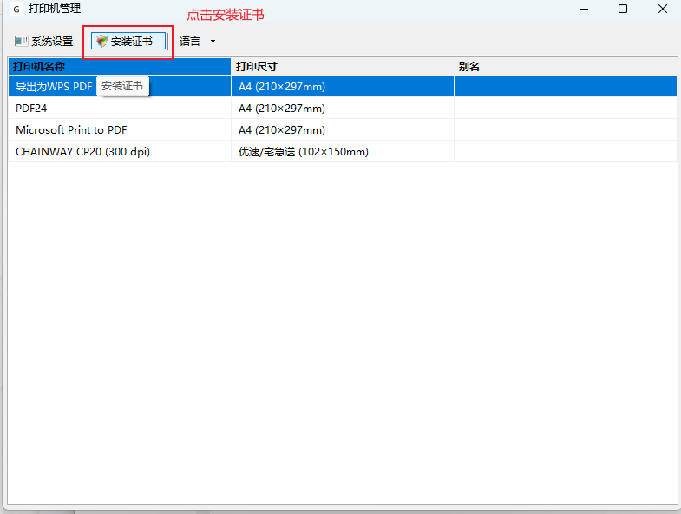Viewport: 681px width, 514px height.
Task: Click the 打印尺寸 column header
Action: point(343,67)
